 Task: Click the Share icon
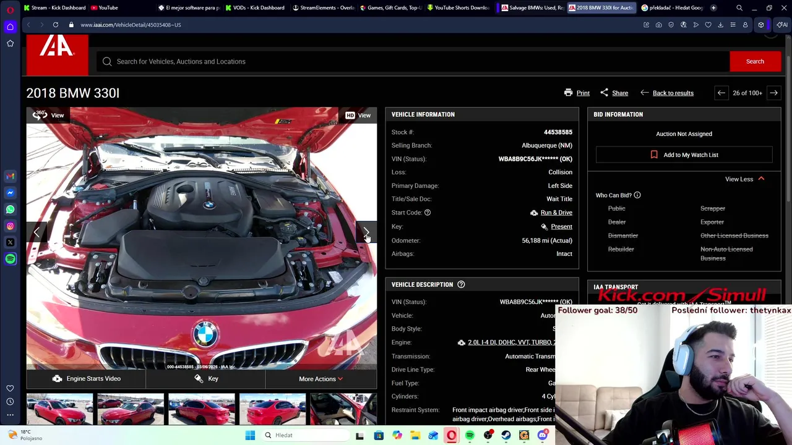[x=604, y=93]
